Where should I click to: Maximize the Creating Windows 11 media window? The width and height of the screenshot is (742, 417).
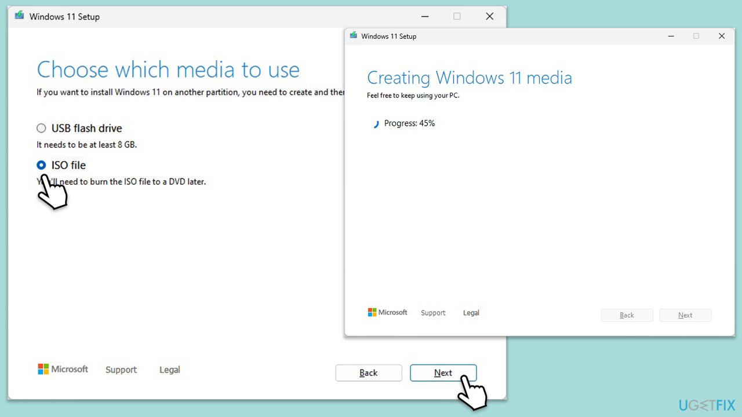tap(696, 36)
